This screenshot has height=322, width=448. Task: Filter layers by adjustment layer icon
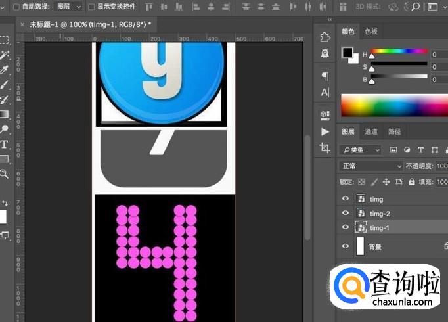point(407,150)
